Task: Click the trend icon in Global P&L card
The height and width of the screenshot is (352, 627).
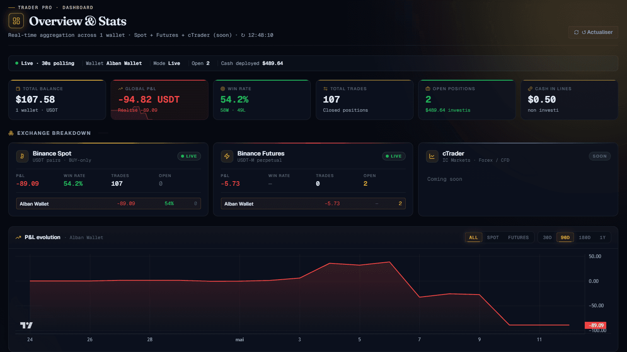Action: click(x=120, y=89)
